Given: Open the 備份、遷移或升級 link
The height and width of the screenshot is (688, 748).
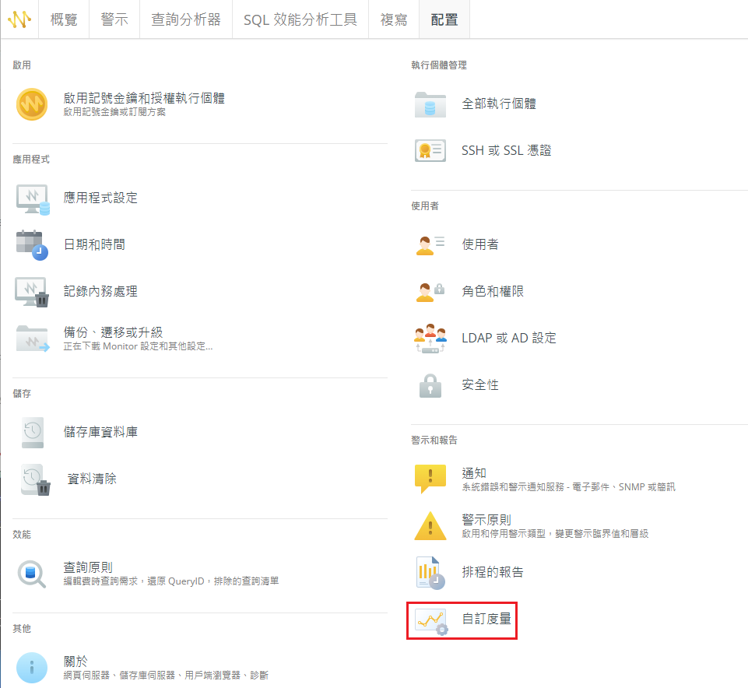Looking at the screenshot, I should click(x=113, y=332).
